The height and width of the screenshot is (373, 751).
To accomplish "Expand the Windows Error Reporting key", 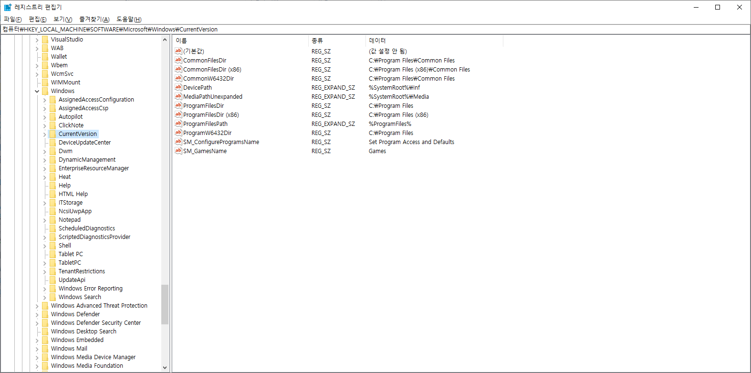I will (45, 289).
